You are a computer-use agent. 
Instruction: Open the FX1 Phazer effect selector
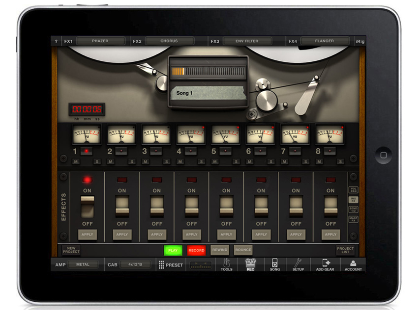(x=100, y=41)
